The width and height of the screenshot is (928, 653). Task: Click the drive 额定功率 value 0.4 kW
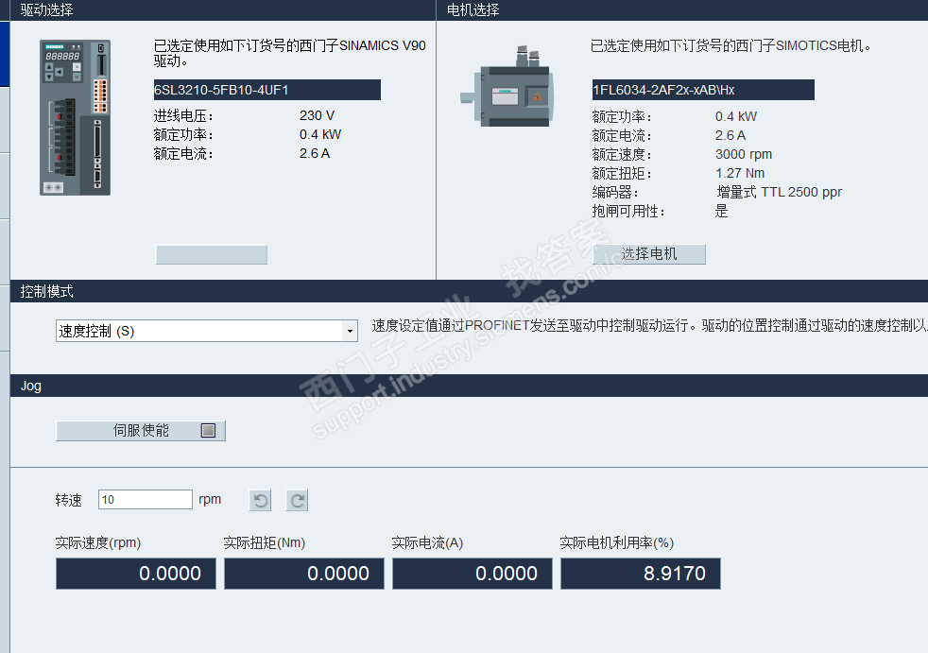320,134
